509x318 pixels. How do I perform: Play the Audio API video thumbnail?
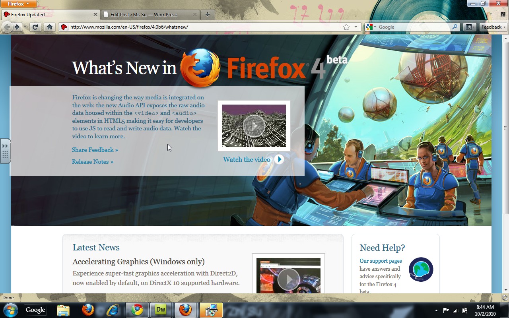(x=254, y=126)
